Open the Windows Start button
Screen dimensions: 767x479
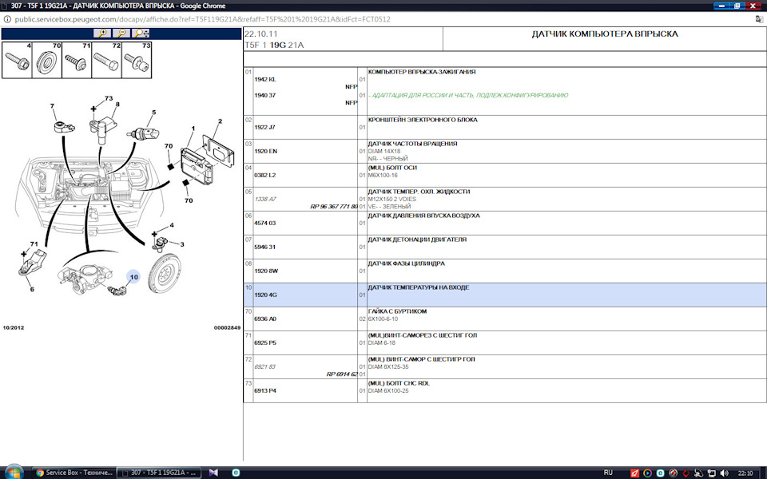[x=14, y=472]
